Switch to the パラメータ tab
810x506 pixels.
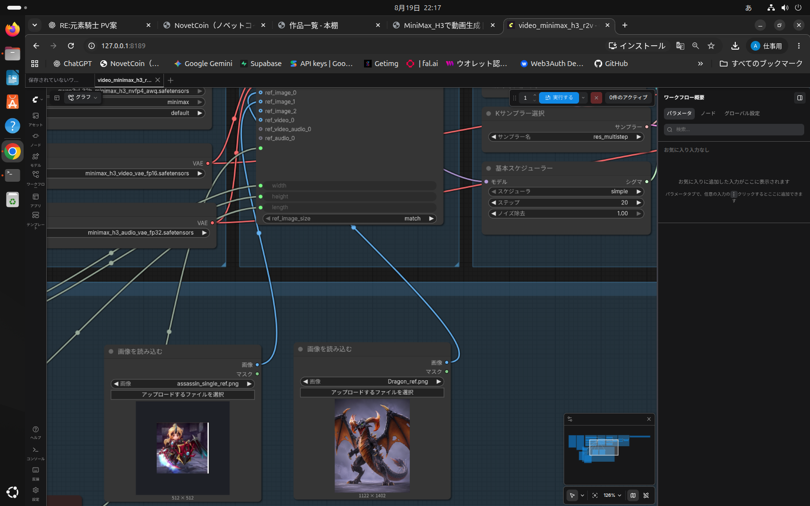pos(679,113)
